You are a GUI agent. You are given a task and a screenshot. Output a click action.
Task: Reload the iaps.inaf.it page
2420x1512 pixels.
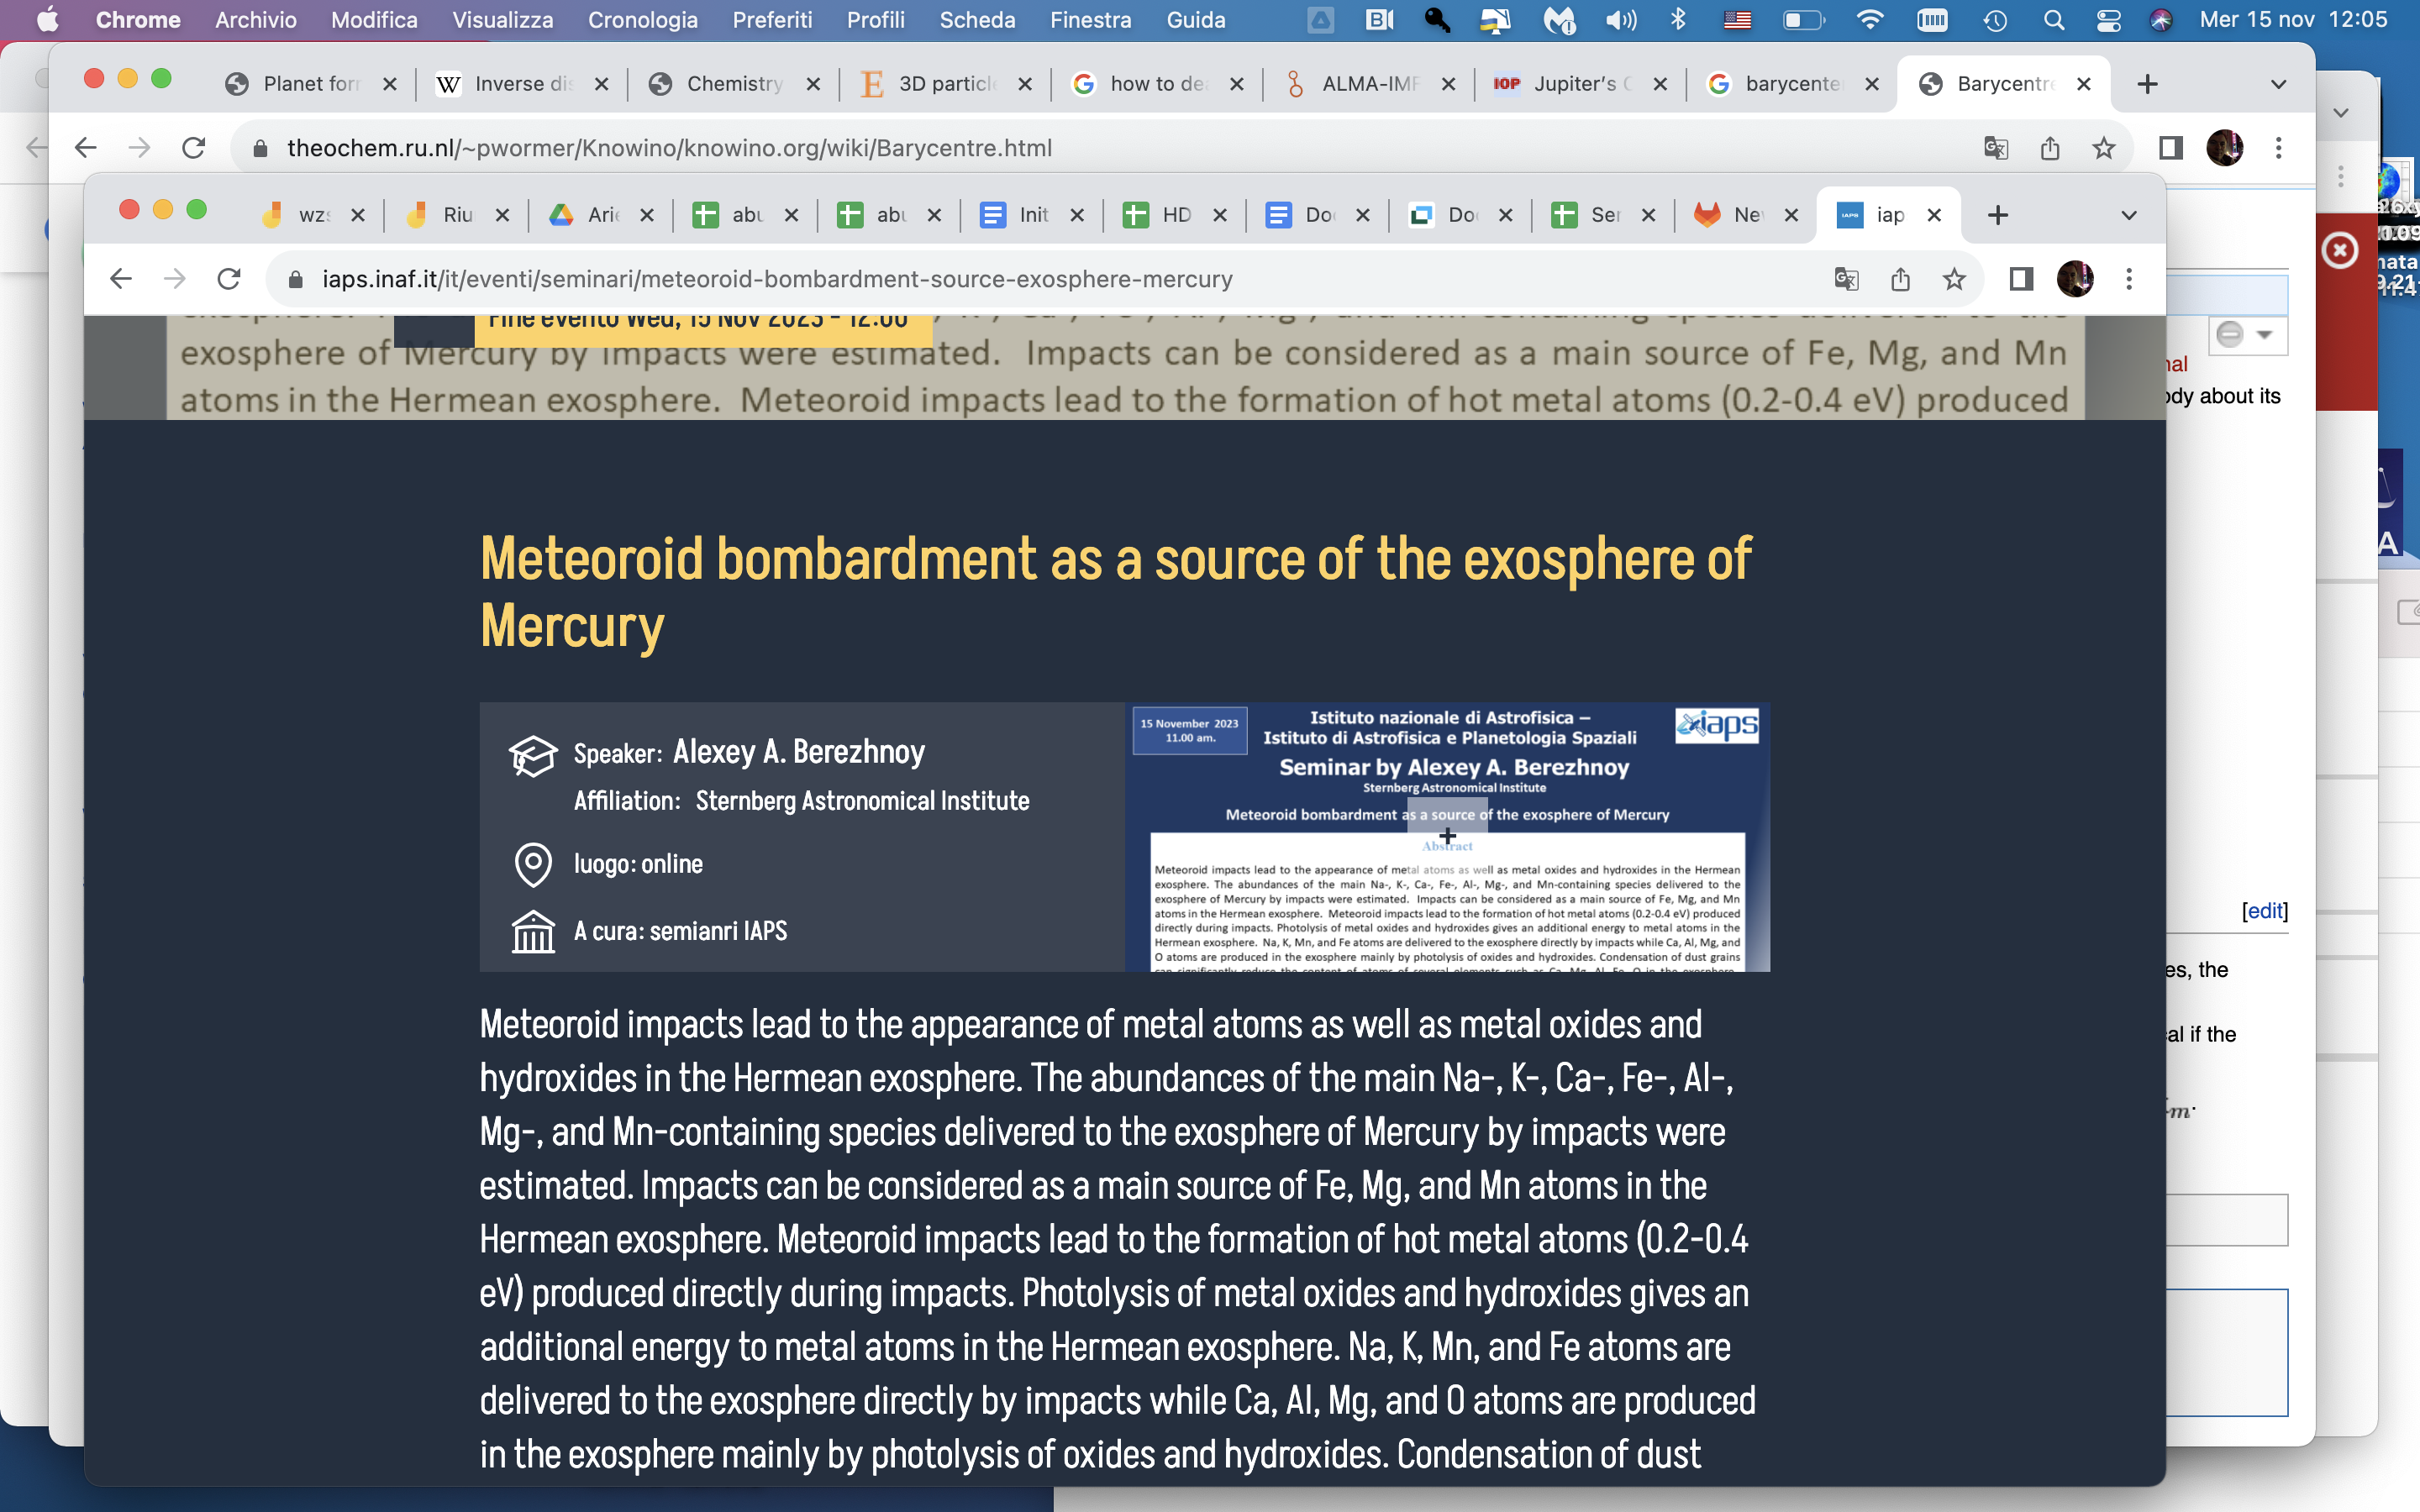229,279
